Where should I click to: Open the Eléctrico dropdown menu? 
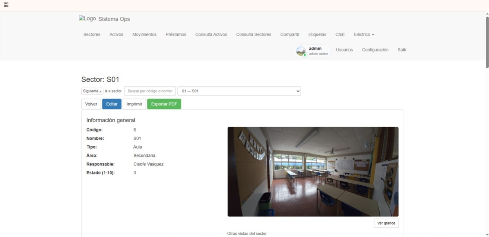(364, 35)
